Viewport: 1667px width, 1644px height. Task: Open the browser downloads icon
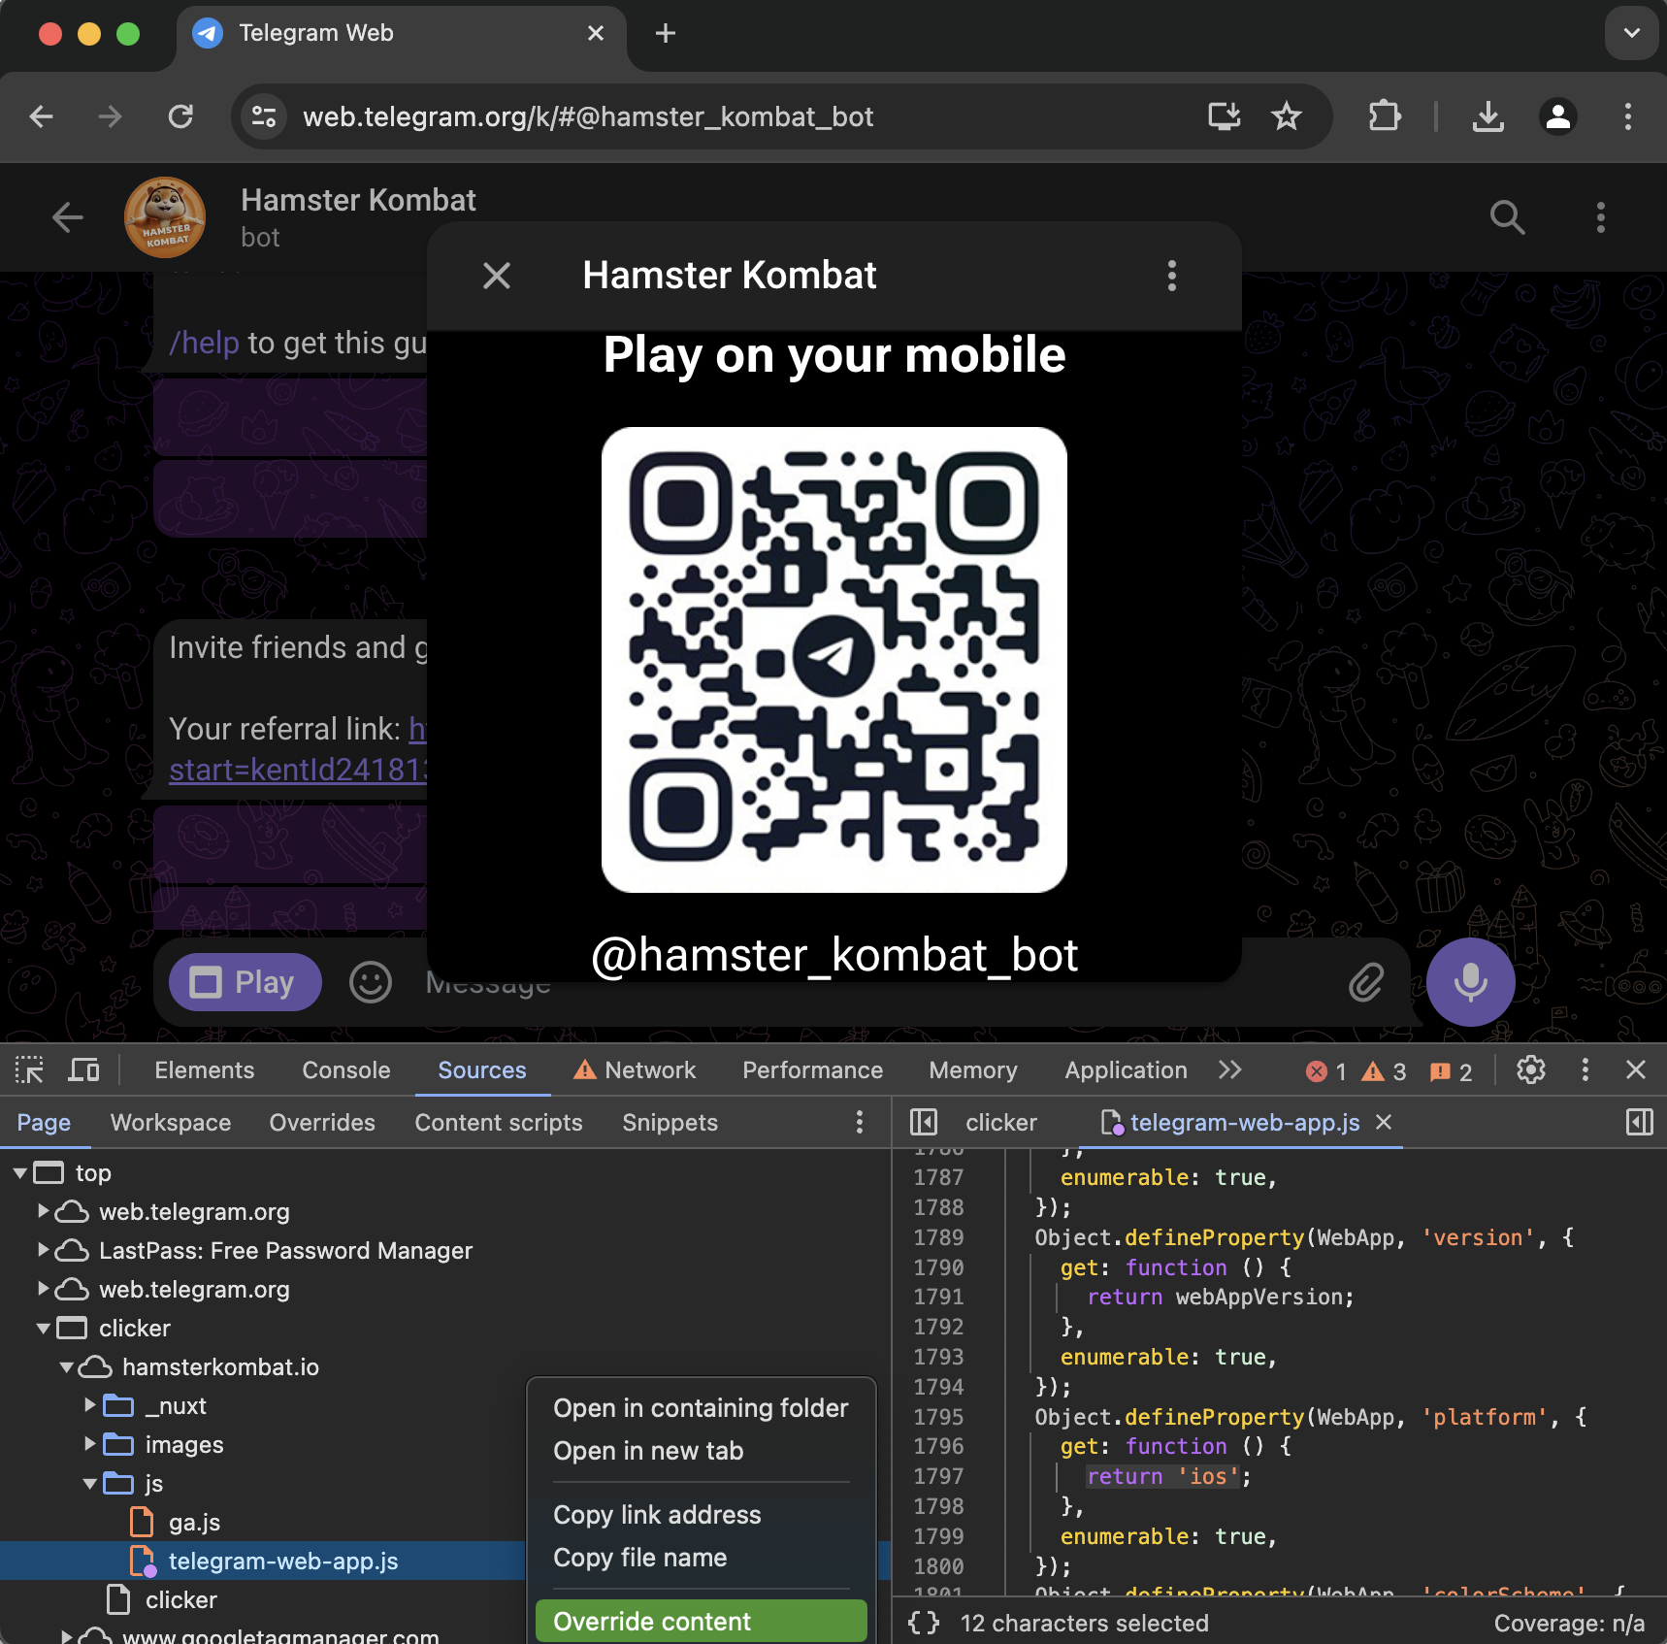(1487, 117)
